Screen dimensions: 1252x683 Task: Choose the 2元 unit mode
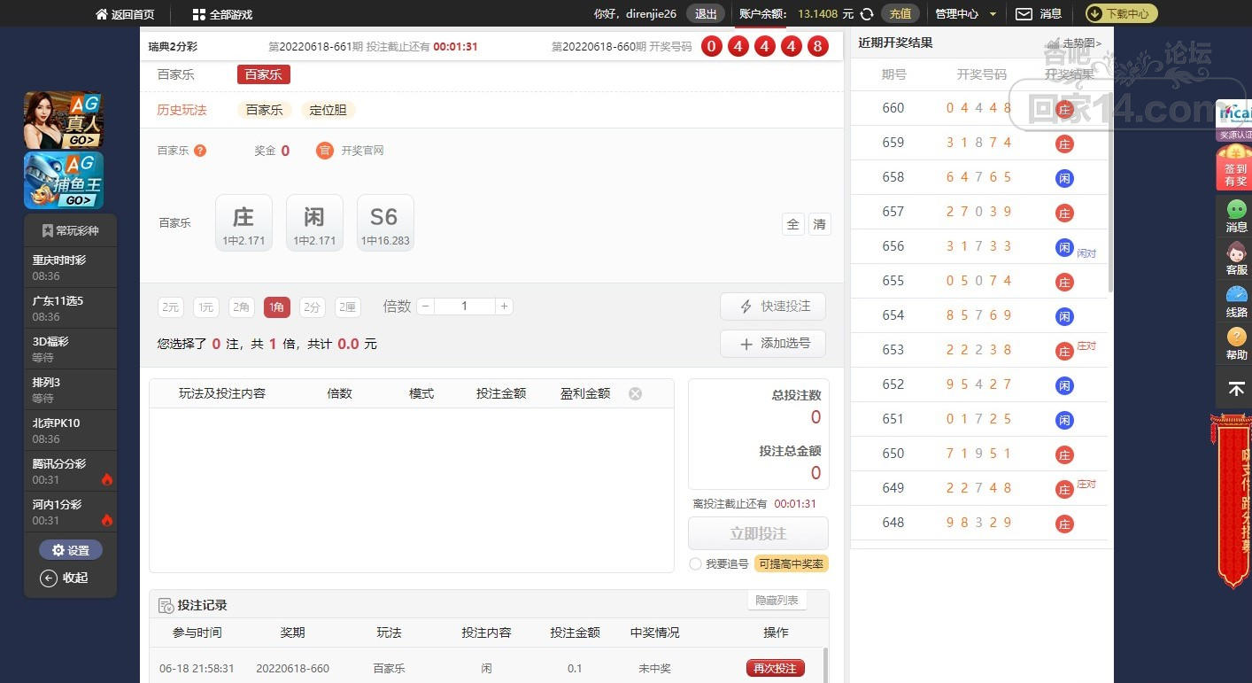[170, 307]
